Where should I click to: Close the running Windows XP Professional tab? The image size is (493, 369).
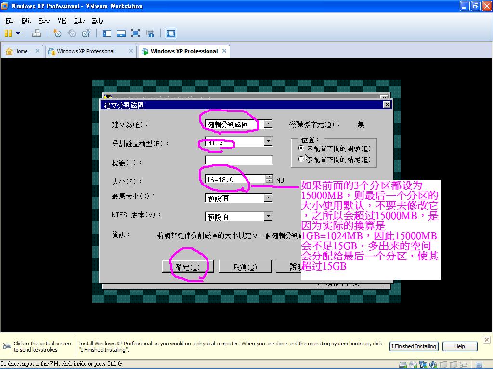click(x=224, y=51)
